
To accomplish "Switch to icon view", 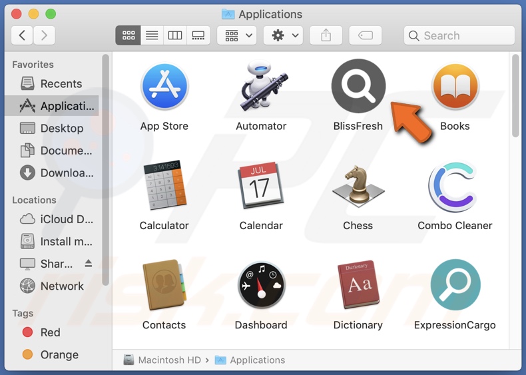I will pos(128,35).
